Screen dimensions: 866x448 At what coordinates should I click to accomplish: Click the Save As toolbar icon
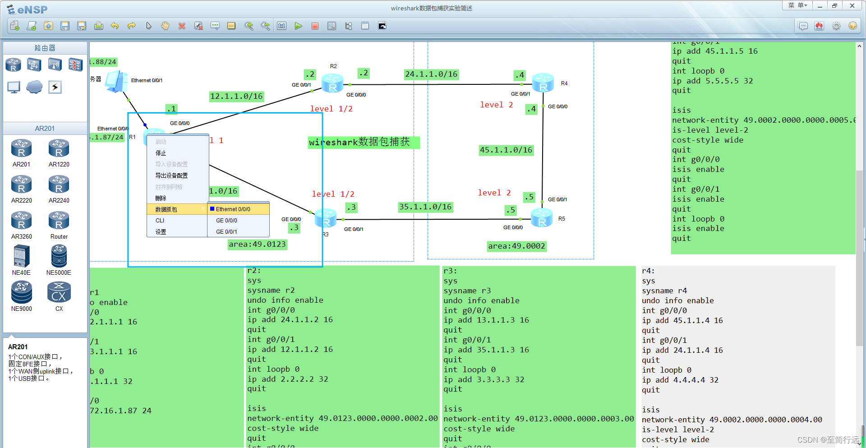[x=82, y=26]
